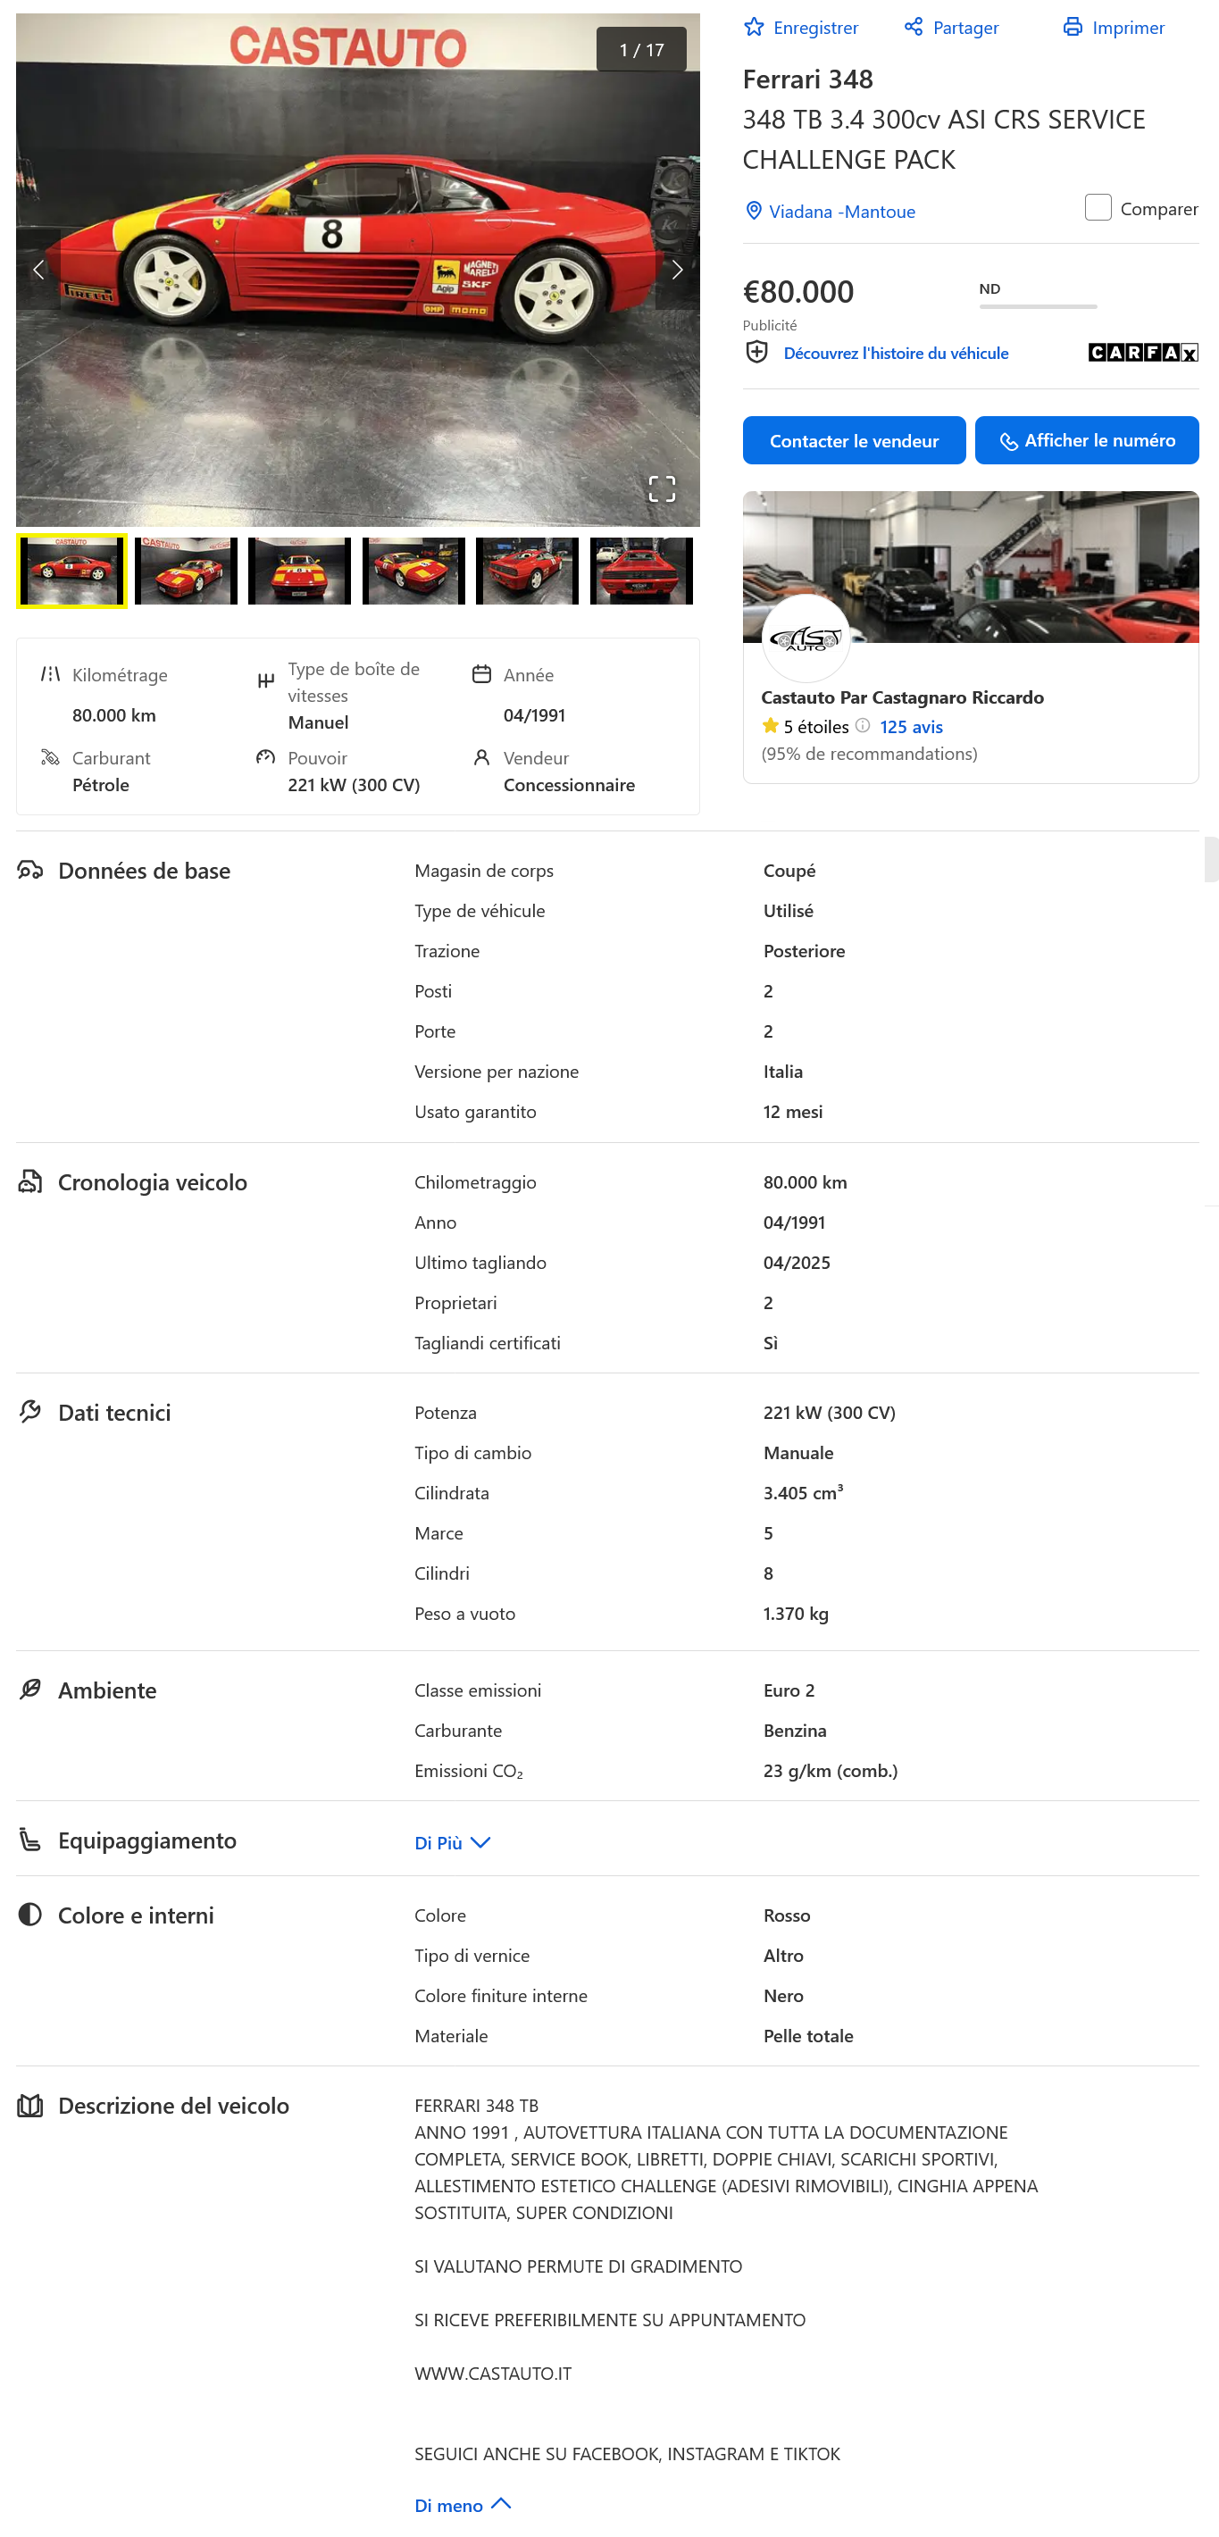
Task: Check the Comparer checkbox
Action: tap(1097, 208)
